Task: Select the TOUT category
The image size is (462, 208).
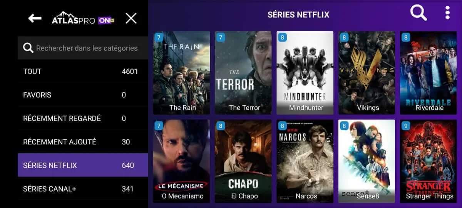Action: 83,71
